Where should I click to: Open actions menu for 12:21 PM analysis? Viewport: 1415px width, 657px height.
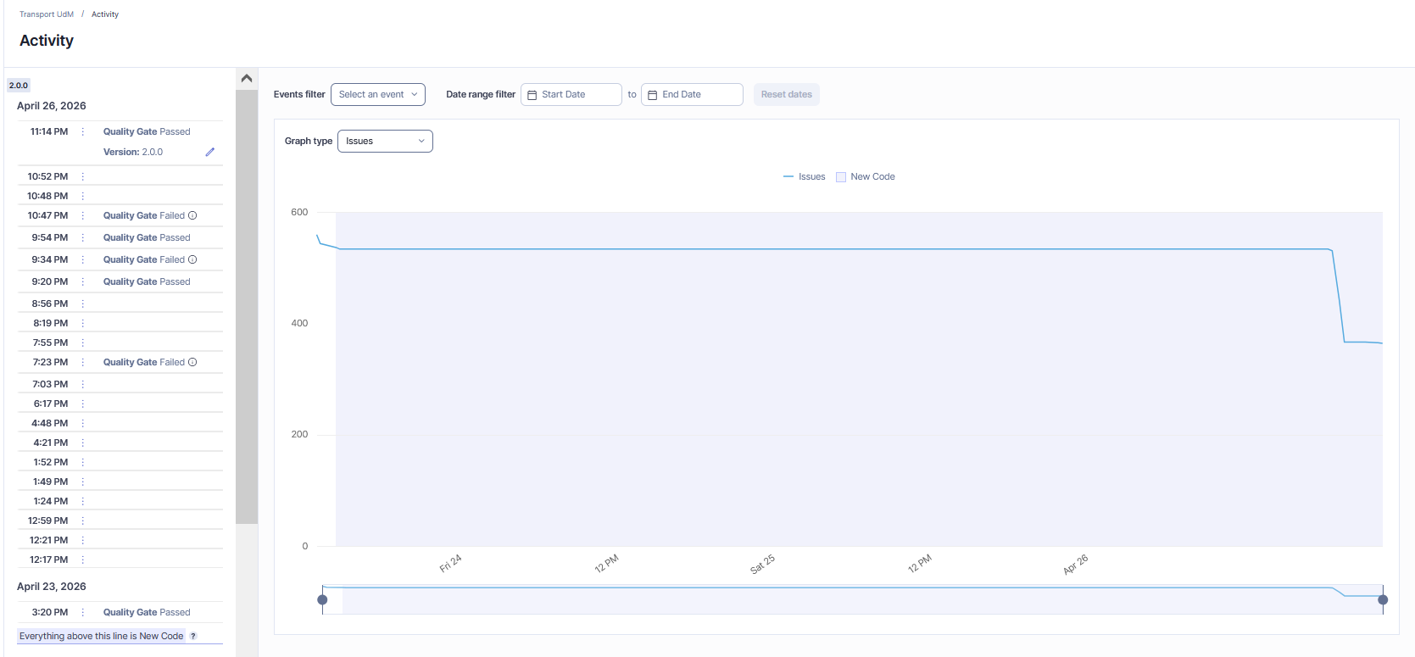[x=82, y=540]
